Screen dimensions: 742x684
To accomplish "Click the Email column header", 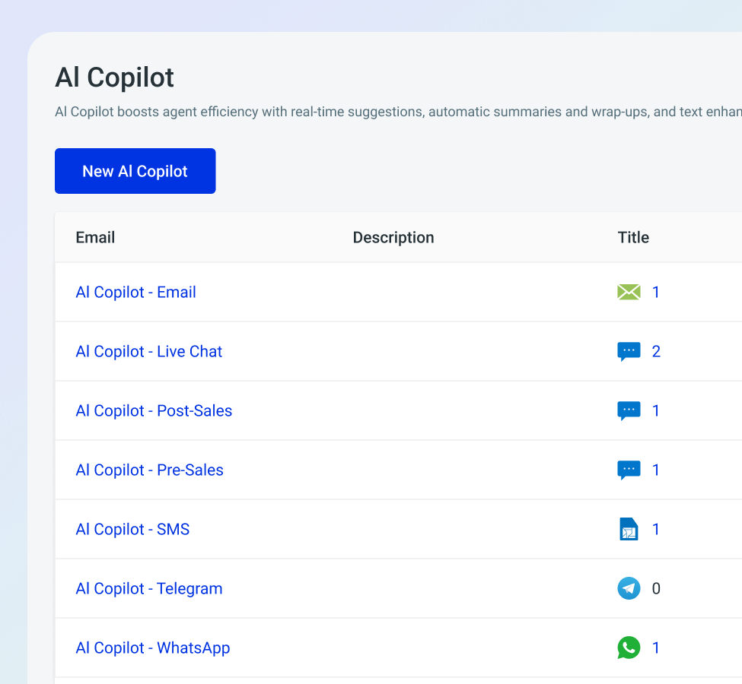I will click(x=95, y=237).
